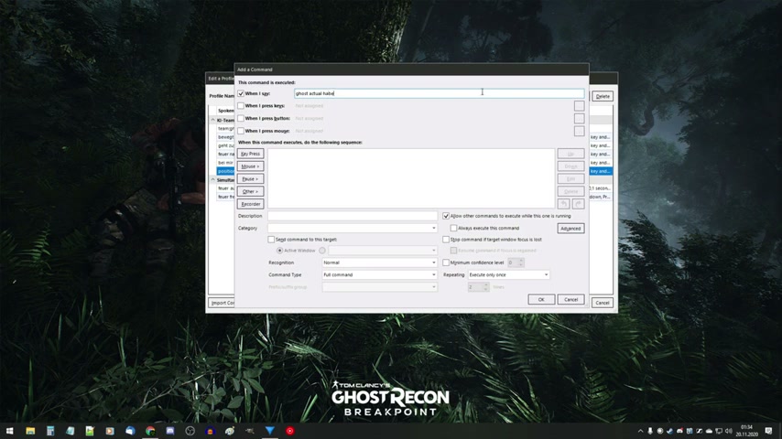Click the 'Key Press' button
The image size is (782, 439).
pos(250,154)
